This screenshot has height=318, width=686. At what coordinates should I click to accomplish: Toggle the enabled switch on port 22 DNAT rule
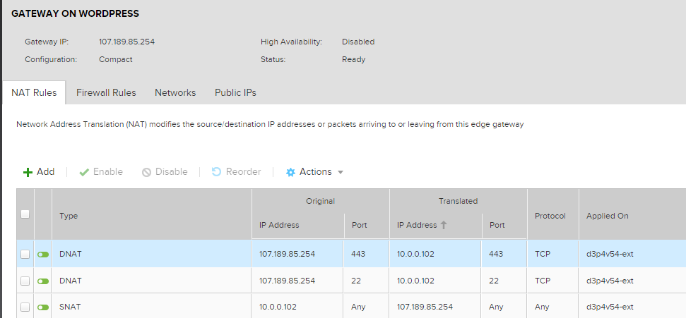point(43,281)
